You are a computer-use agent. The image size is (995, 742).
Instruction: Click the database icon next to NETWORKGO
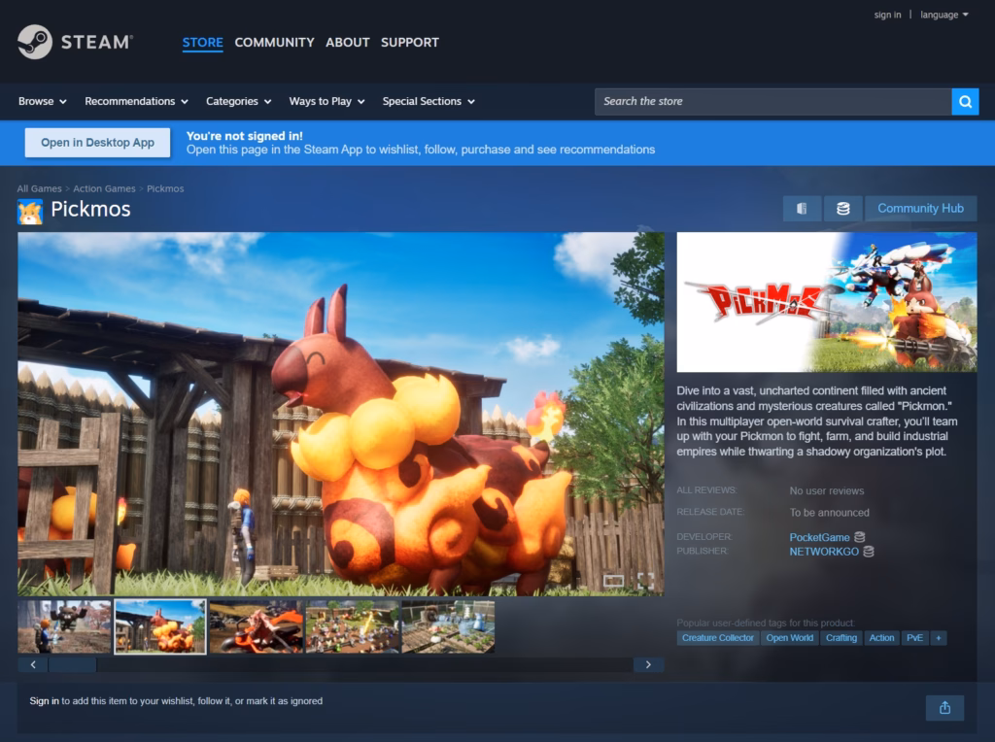pos(869,552)
